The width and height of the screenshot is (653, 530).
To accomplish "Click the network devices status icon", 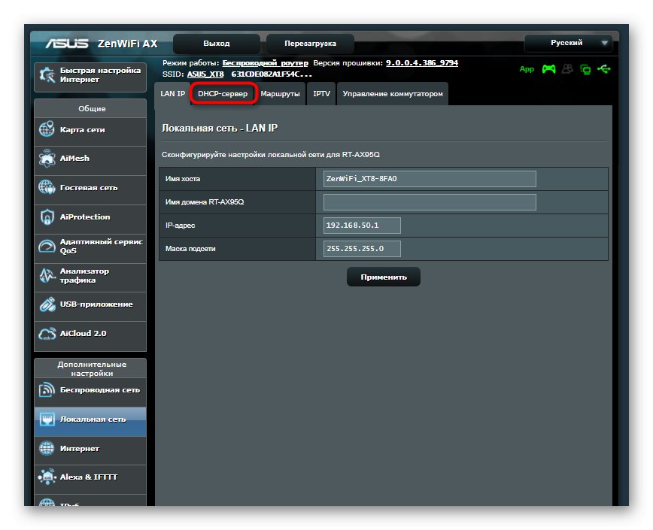I will coord(585,69).
